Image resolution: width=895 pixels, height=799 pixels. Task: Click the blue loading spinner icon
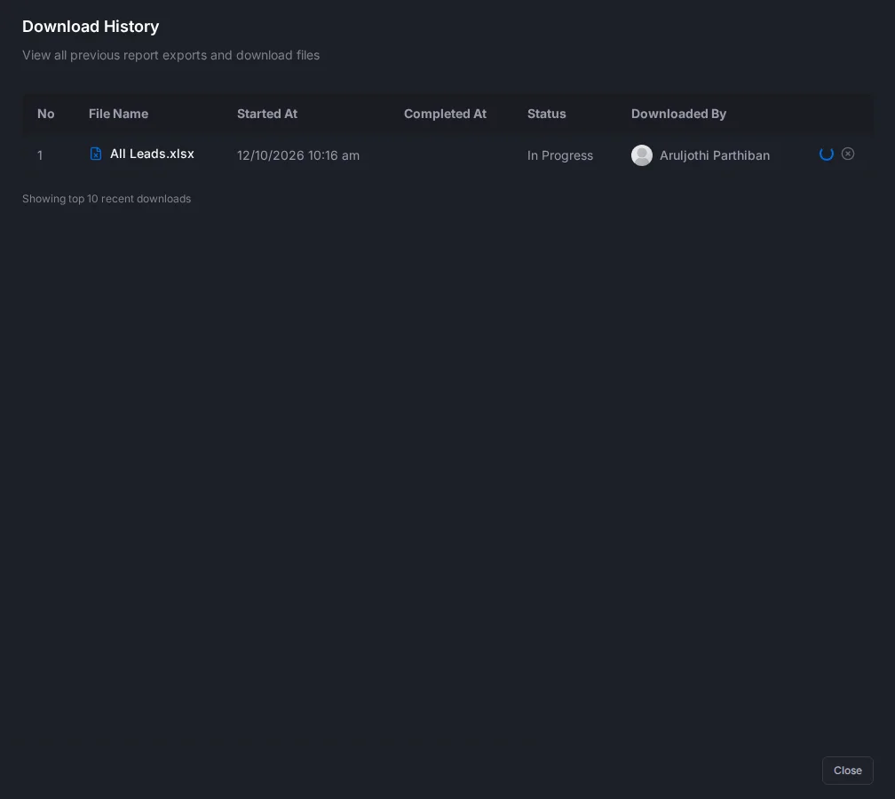826,154
